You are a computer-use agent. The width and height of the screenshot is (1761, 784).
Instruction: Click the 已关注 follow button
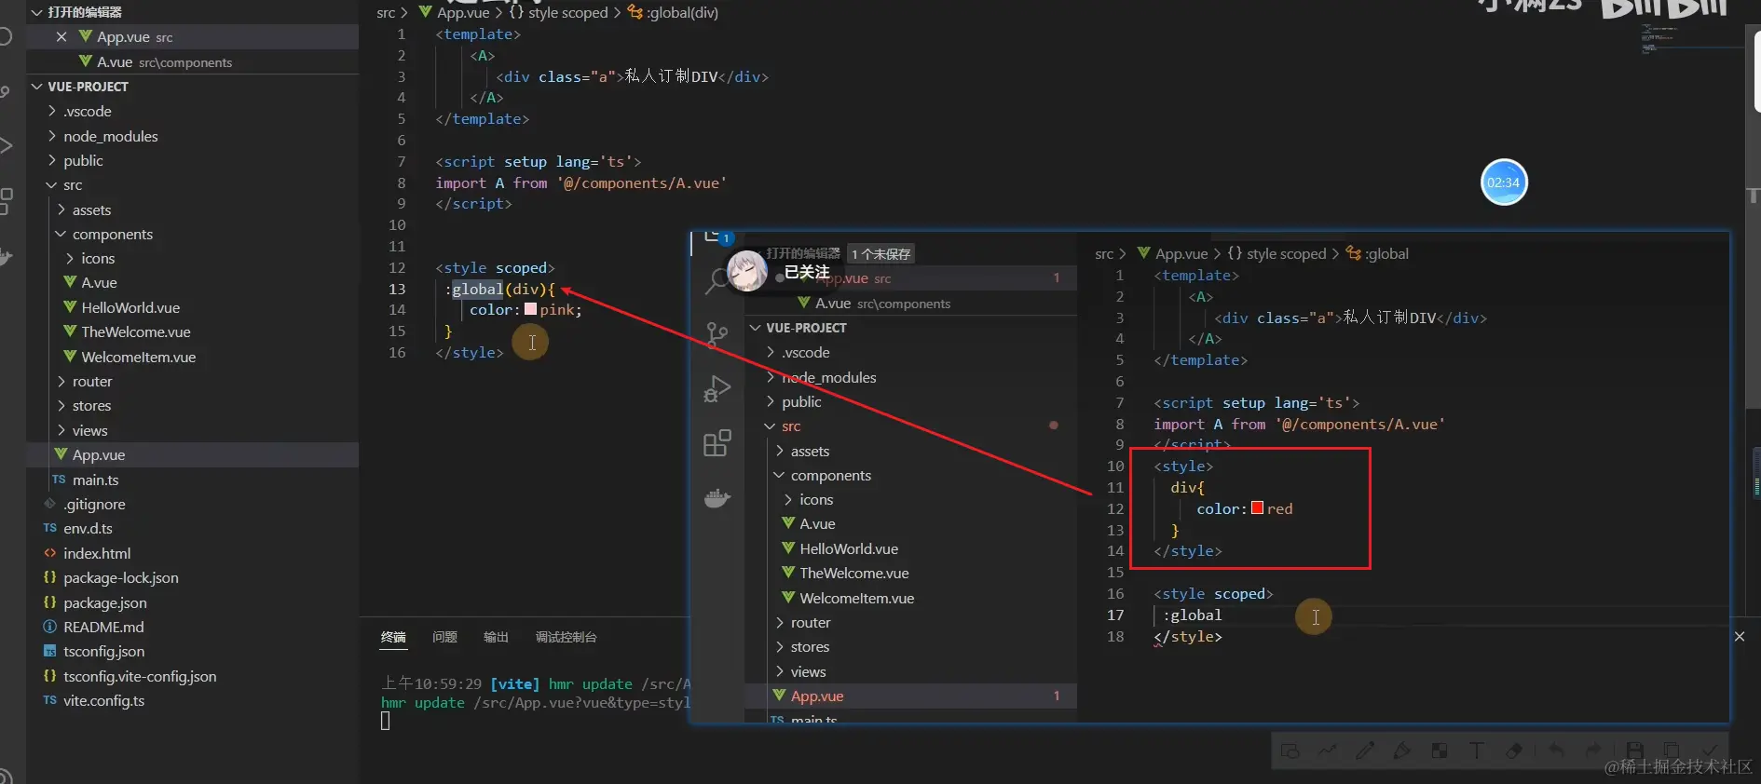tap(807, 272)
